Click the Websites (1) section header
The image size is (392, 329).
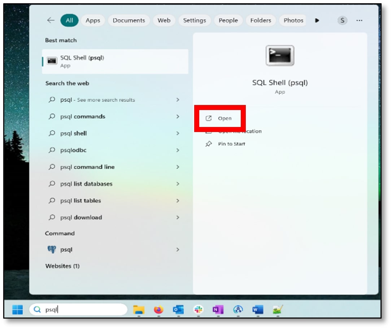62,266
